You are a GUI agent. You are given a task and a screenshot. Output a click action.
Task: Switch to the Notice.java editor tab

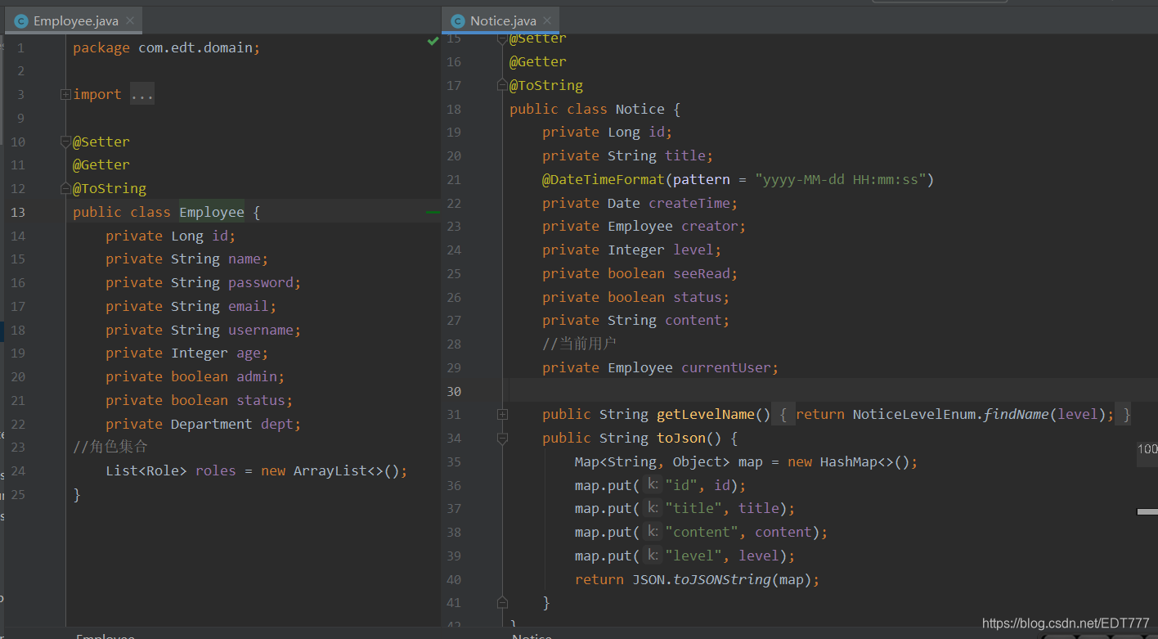[x=500, y=21]
